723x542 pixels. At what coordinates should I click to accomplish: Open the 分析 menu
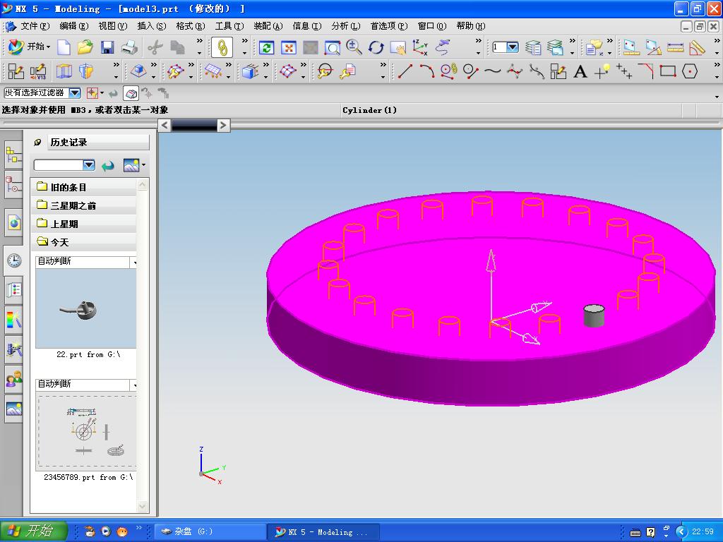coord(346,26)
